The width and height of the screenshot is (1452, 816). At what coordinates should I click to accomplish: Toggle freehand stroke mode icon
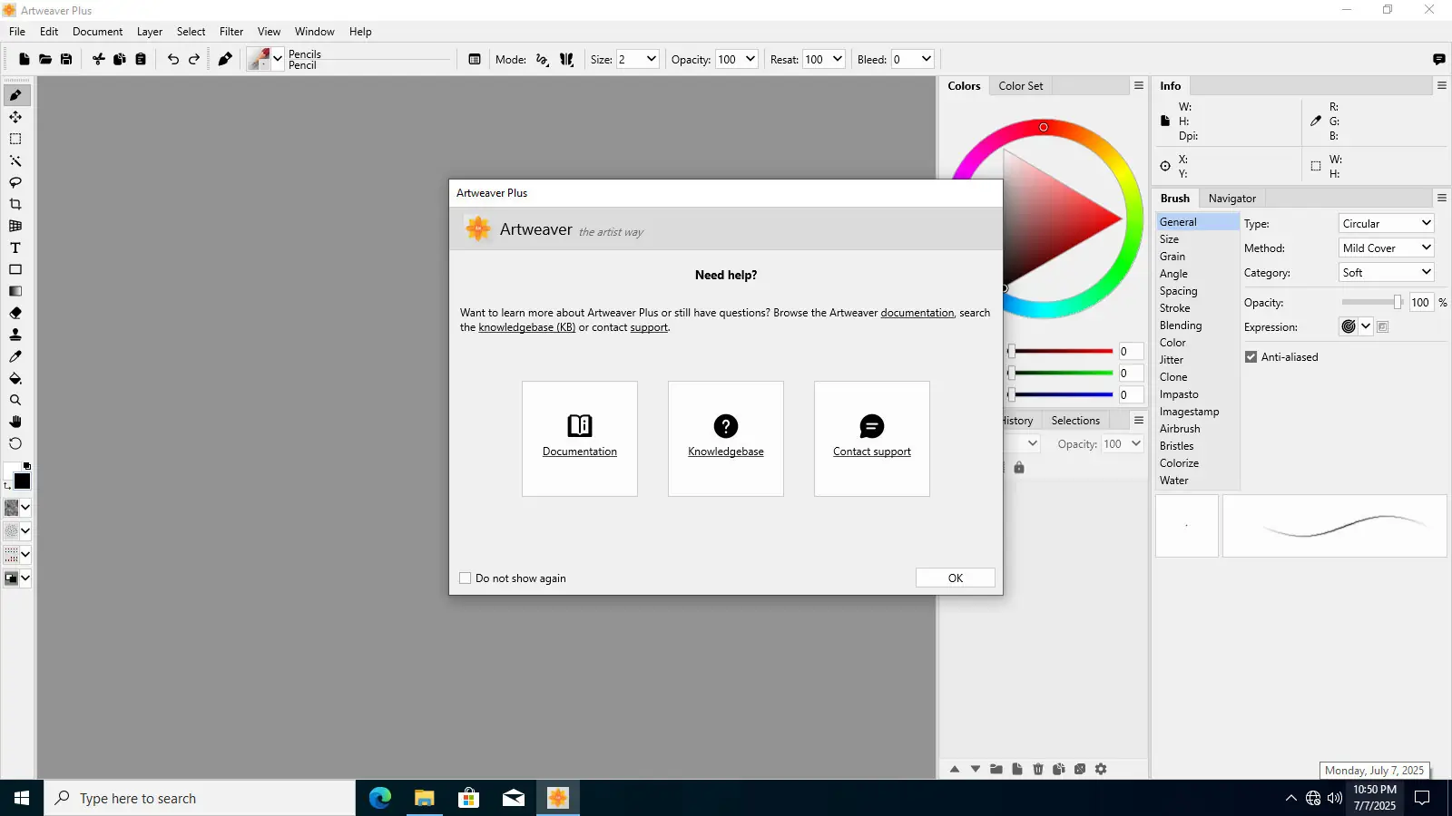(x=543, y=59)
